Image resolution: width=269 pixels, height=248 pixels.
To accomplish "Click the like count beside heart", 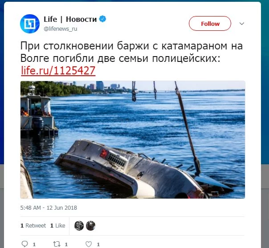I will coord(98,244).
